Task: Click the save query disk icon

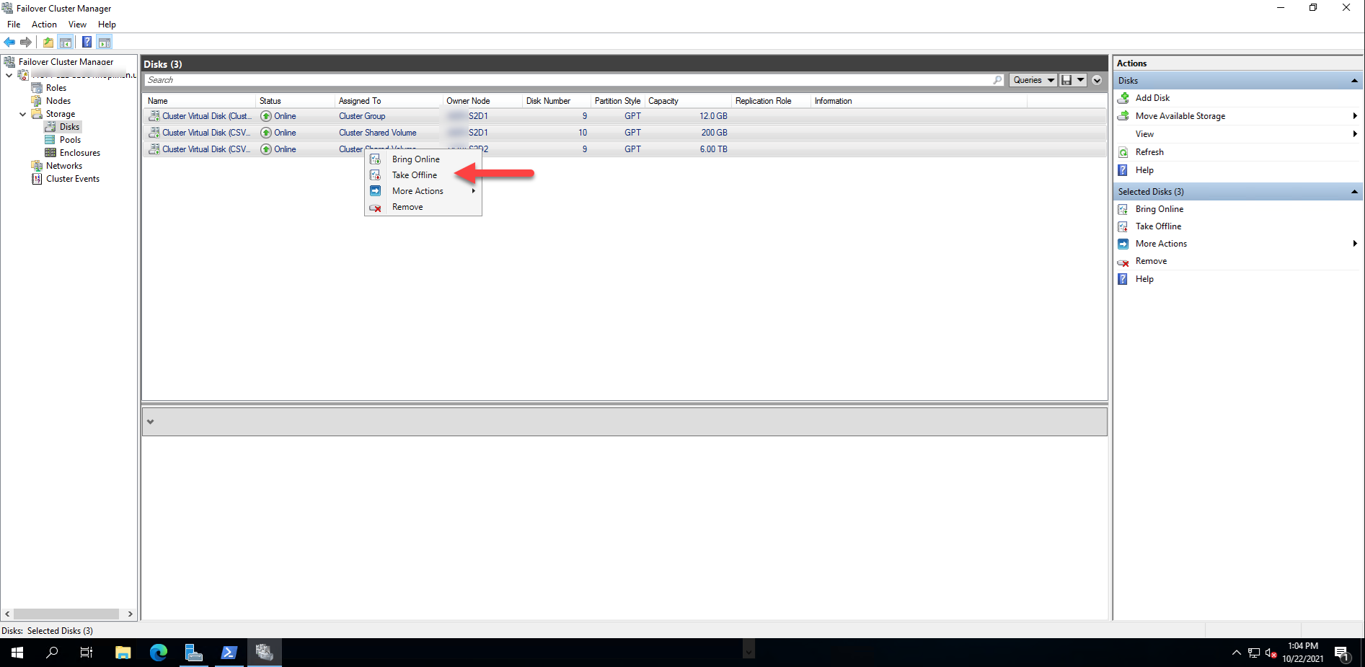Action: (1066, 80)
